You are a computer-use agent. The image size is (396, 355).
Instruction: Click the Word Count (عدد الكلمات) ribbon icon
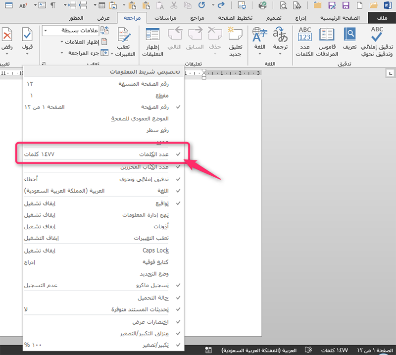pos(305,42)
